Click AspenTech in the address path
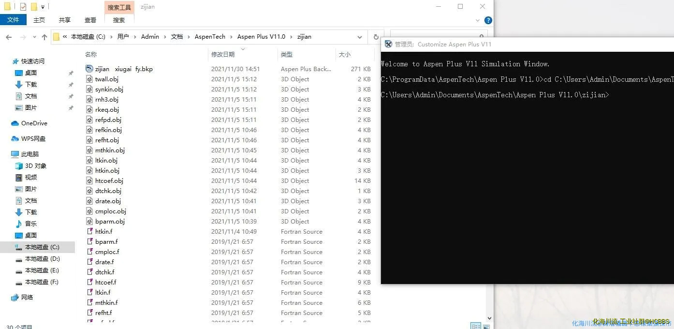Screen dimensions: 674x329 (x=210, y=37)
